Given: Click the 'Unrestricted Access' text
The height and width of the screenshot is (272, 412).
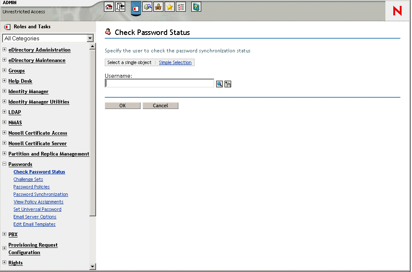Looking at the screenshot, I should point(24,12).
